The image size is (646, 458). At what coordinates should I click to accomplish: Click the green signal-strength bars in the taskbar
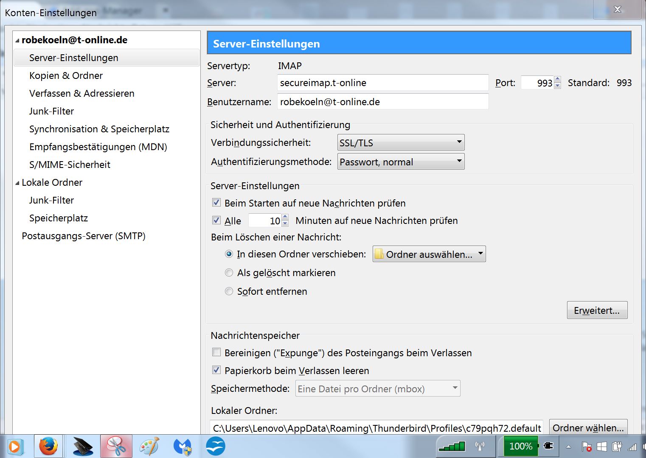pyautogui.click(x=452, y=446)
